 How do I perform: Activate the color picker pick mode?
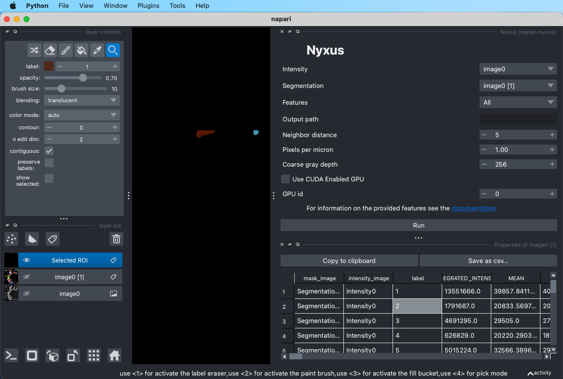(x=97, y=50)
